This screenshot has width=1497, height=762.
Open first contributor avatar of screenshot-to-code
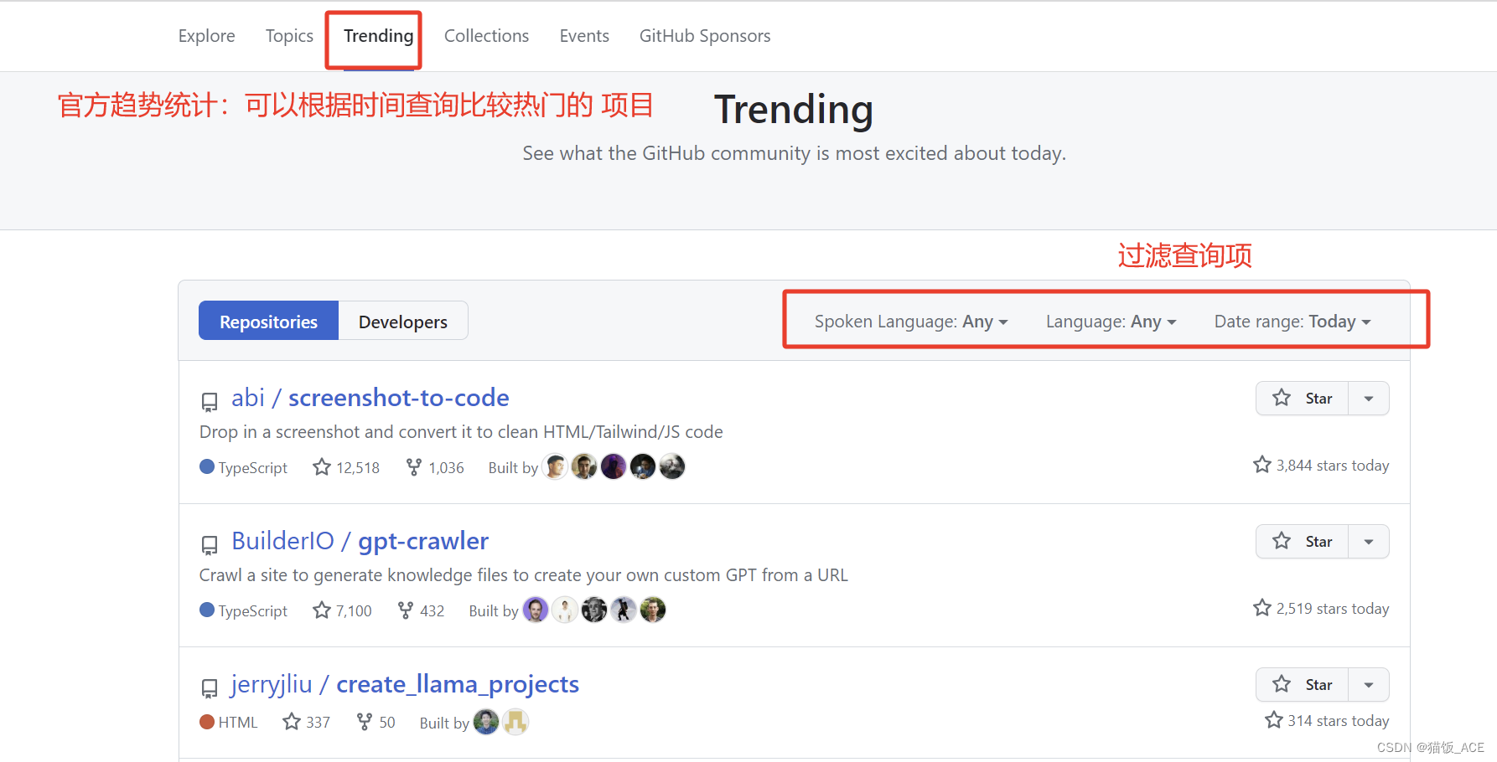click(555, 466)
